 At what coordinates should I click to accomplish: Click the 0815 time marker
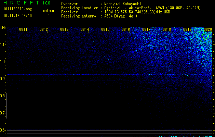tap(105, 29)
